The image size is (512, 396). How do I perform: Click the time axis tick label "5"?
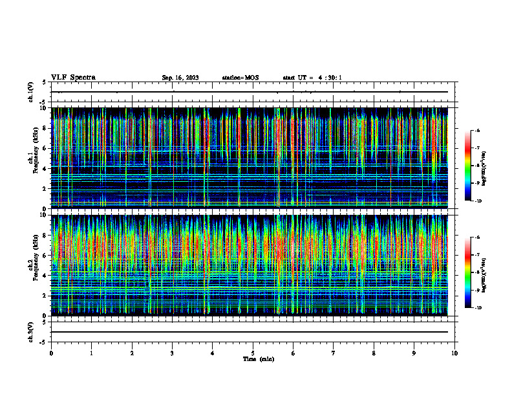pyautogui.click(x=253, y=353)
